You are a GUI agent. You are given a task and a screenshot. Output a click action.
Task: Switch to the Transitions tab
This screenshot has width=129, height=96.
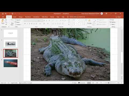click(28, 17)
